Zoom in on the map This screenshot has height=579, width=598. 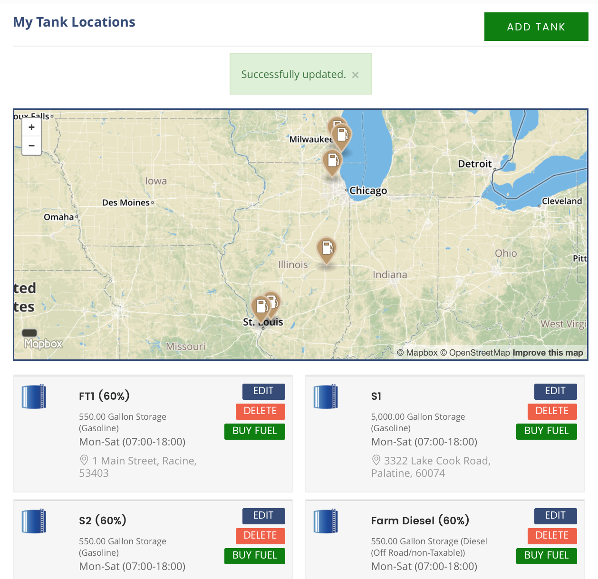tap(31, 127)
